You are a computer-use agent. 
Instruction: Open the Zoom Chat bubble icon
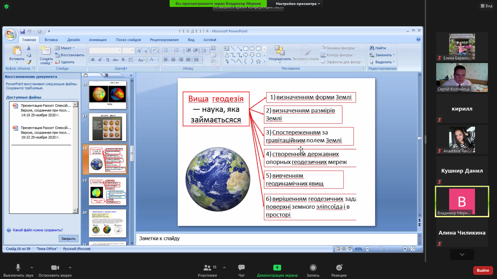tap(241, 268)
